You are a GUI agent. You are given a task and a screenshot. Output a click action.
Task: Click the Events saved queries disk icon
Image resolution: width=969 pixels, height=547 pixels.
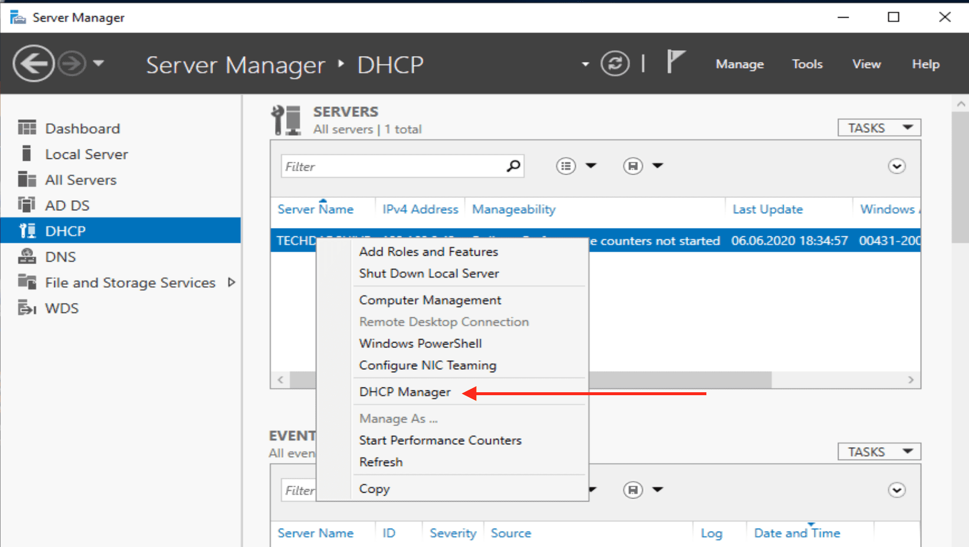point(633,490)
